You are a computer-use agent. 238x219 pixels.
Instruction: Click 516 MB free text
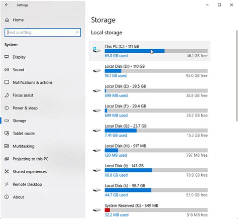(x=197, y=215)
